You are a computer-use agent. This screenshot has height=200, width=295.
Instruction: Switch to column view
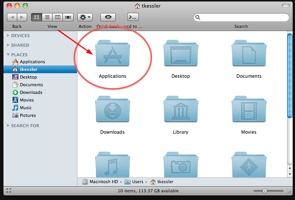point(57,17)
